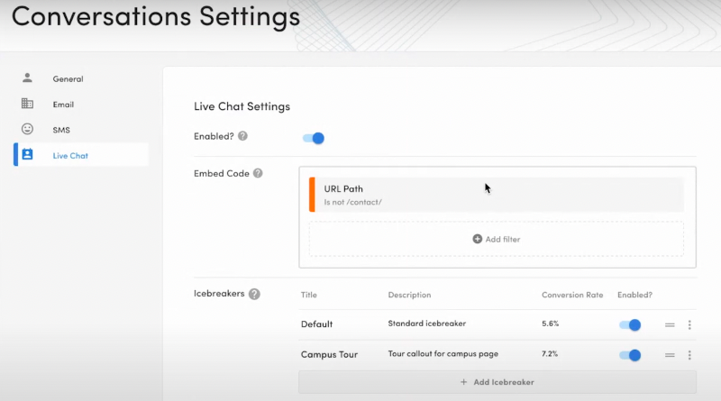Open the three-dot menu for Default icebreaker
Image resolution: width=721 pixels, height=401 pixels.
[689, 324]
